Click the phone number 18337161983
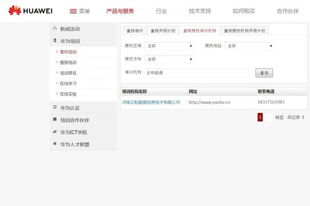The image size is (310, 206). click(271, 102)
